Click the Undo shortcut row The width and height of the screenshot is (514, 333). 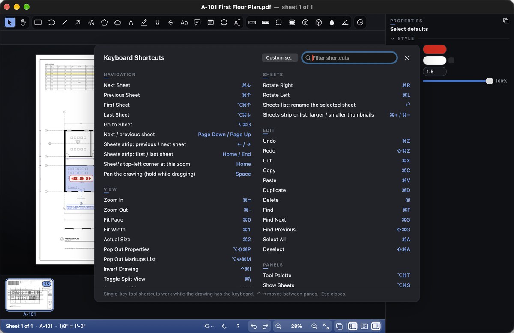tap(337, 141)
